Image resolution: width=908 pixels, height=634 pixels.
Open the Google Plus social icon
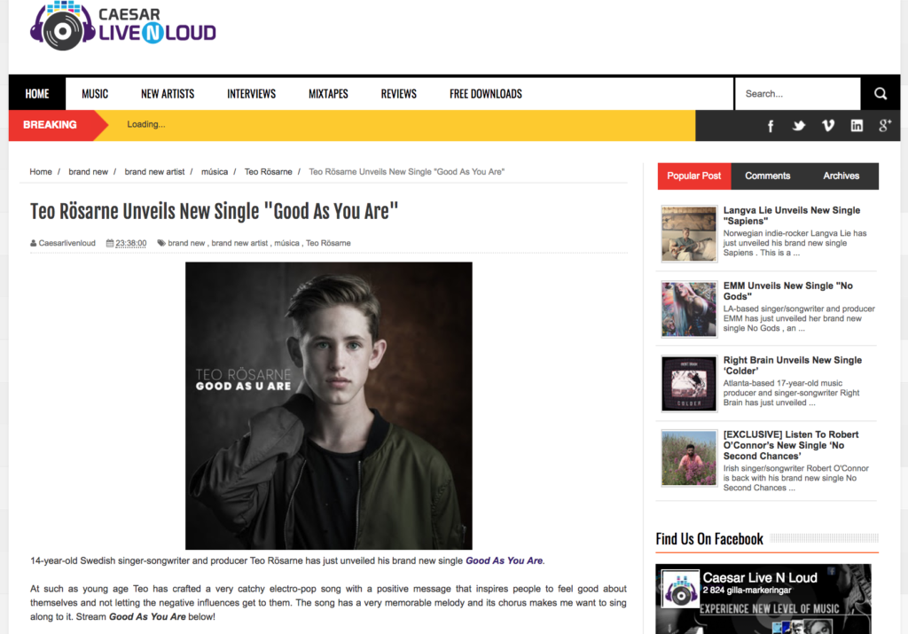[885, 126]
